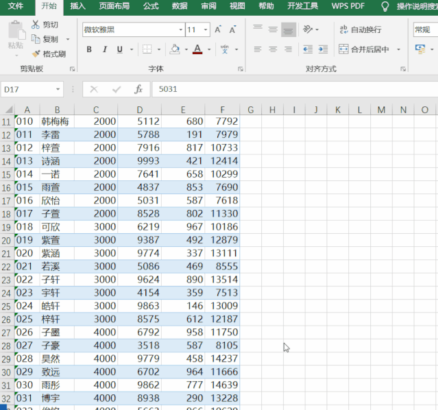The width and height of the screenshot is (438, 410).
Task: Open clipboard pane launcher icon
Action: pos(73,69)
